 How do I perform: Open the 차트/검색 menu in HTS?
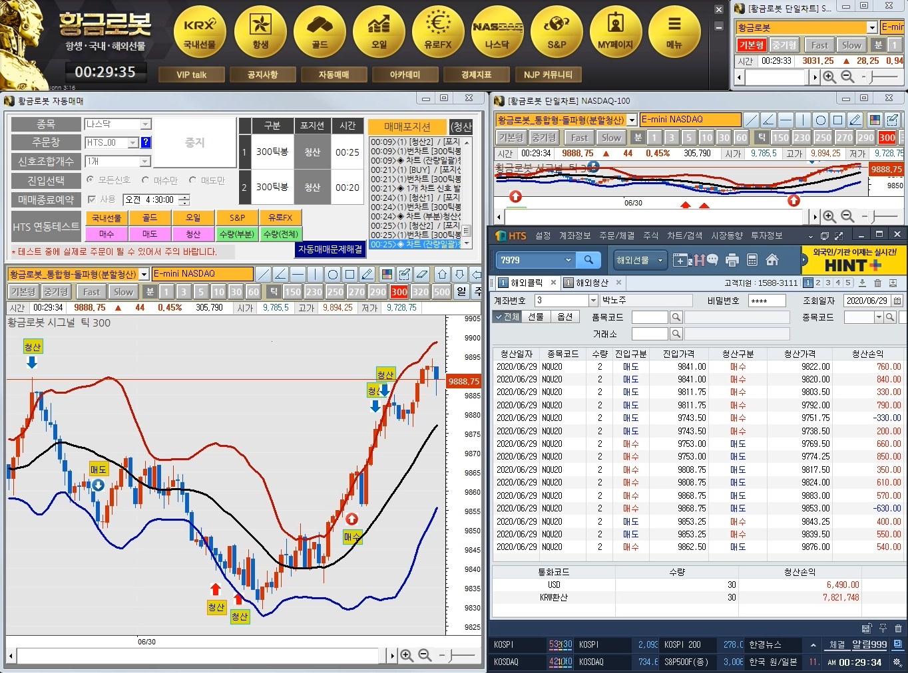point(684,235)
